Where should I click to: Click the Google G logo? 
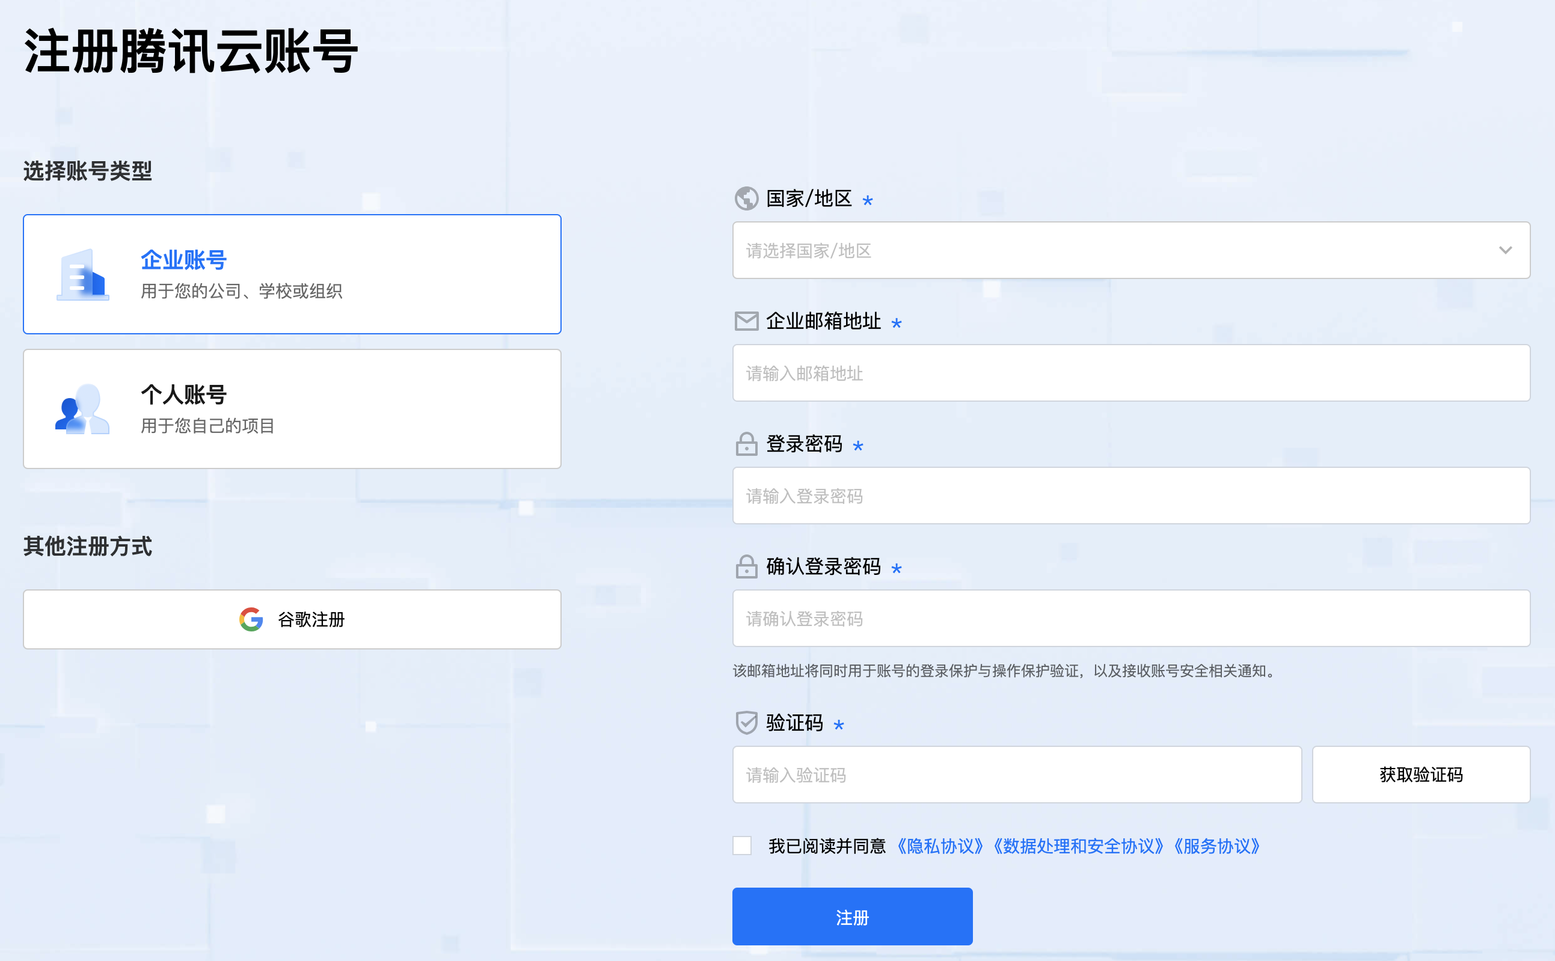(x=250, y=619)
